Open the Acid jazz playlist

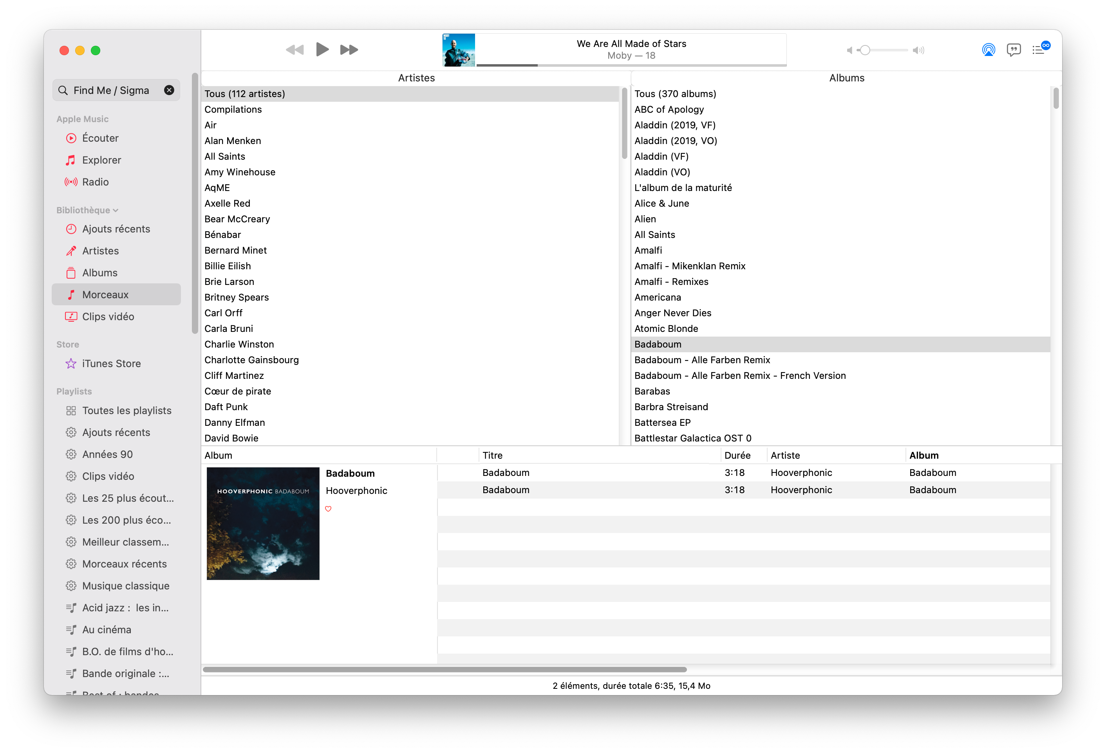click(x=117, y=607)
